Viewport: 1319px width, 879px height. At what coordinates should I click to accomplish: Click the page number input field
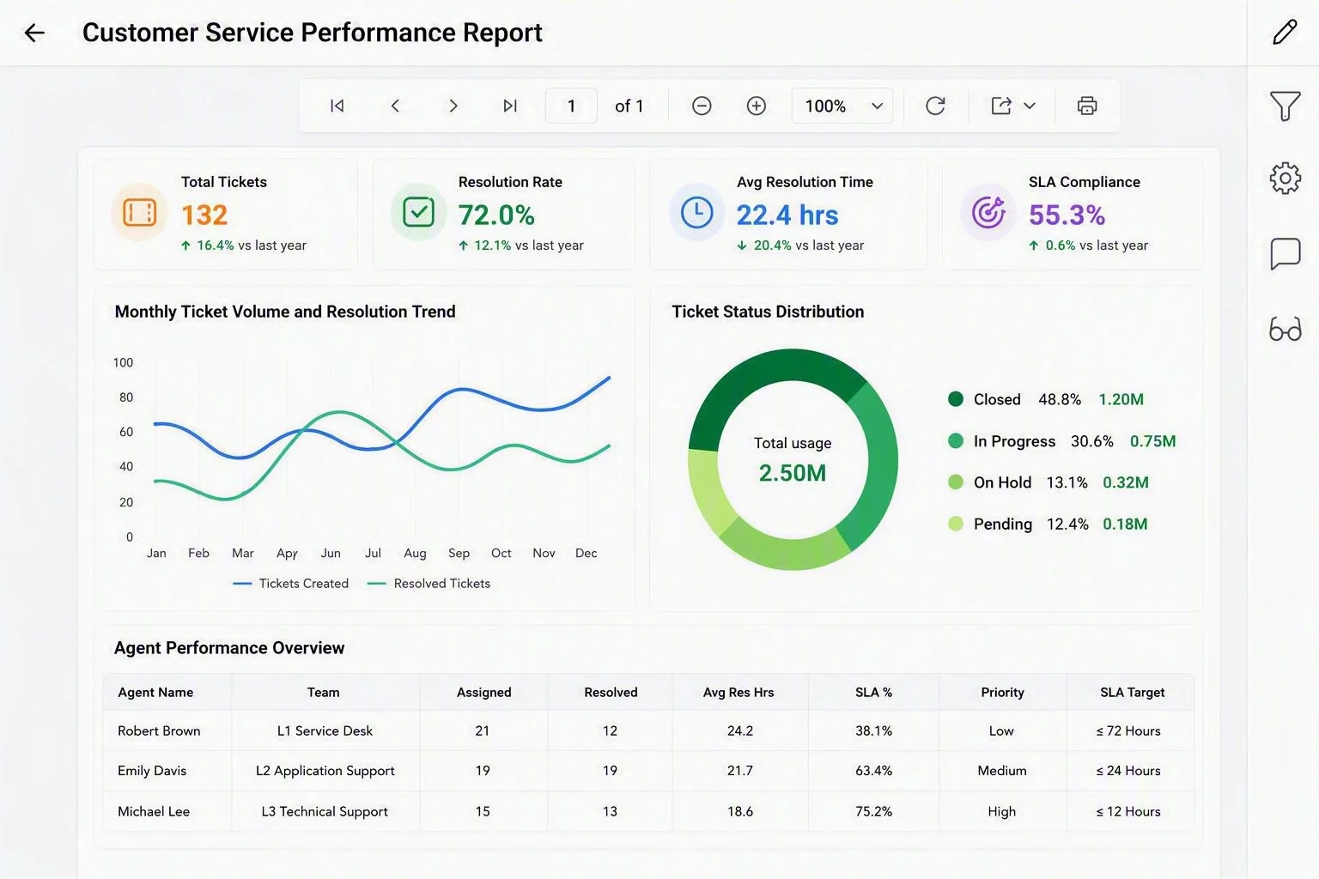pos(571,106)
